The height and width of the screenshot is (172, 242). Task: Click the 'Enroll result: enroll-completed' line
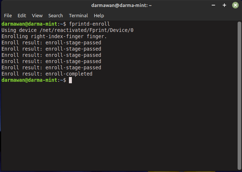pos(47,74)
